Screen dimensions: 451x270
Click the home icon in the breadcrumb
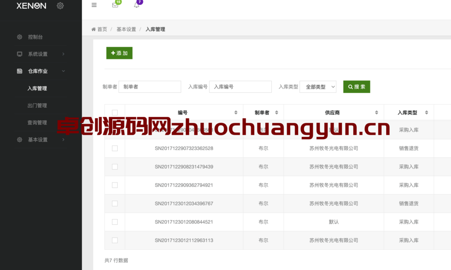pos(93,29)
